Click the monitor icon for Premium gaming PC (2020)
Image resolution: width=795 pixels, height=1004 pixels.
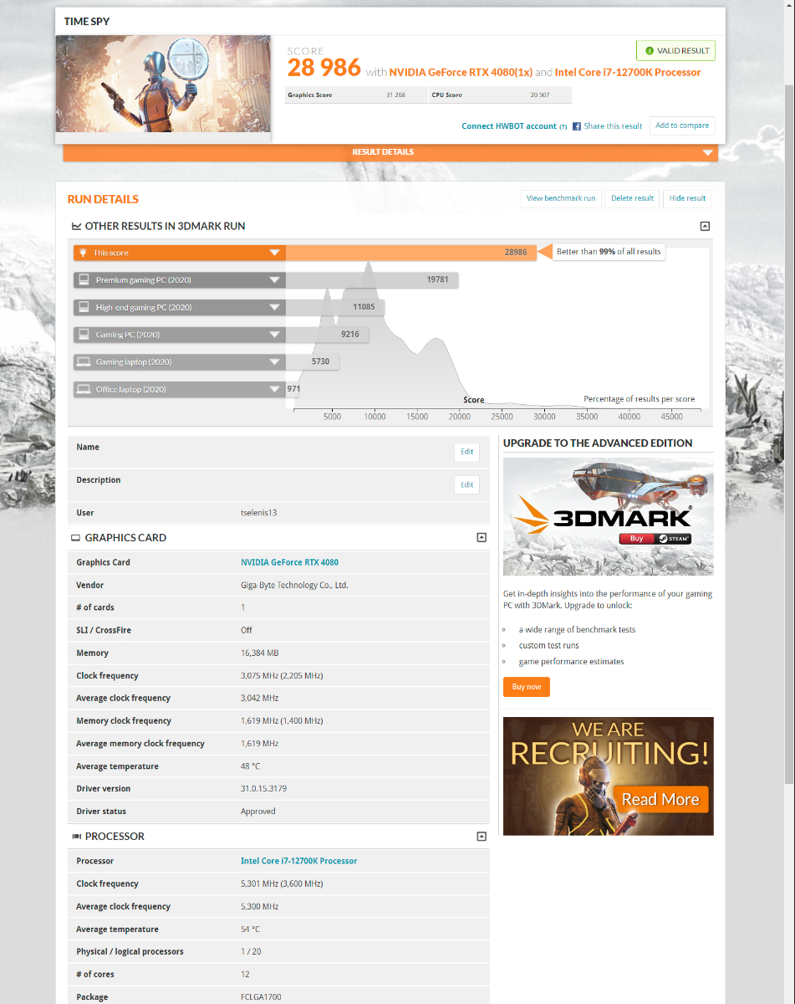(84, 279)
